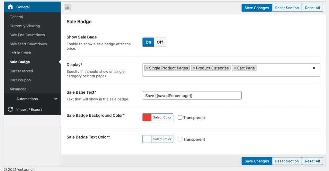Clear all Display selections
The image size is (329, 171).
pos(314,68)
